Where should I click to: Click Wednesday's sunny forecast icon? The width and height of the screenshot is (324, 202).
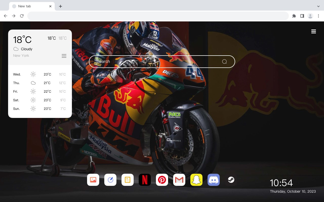click(33, 74)
